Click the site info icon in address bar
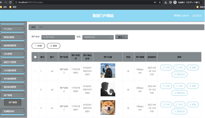Viewport: 205px width, 118px height. (x=16, y=2)
